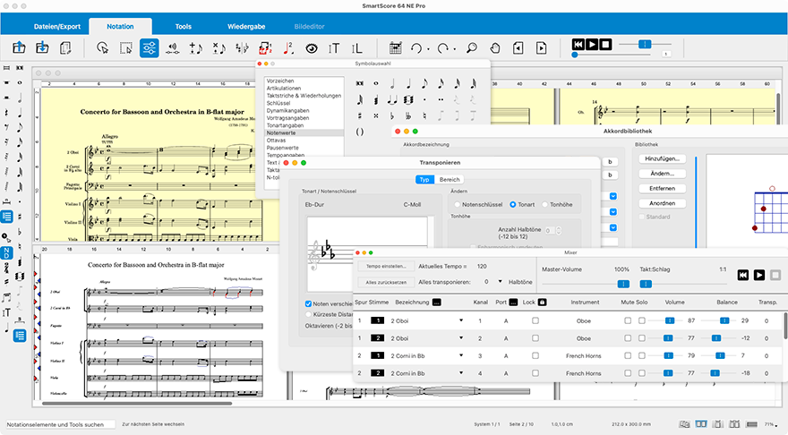Select the magnifier zoom tool in toolbar
The image size is (788, 435).
click(471, 47)
